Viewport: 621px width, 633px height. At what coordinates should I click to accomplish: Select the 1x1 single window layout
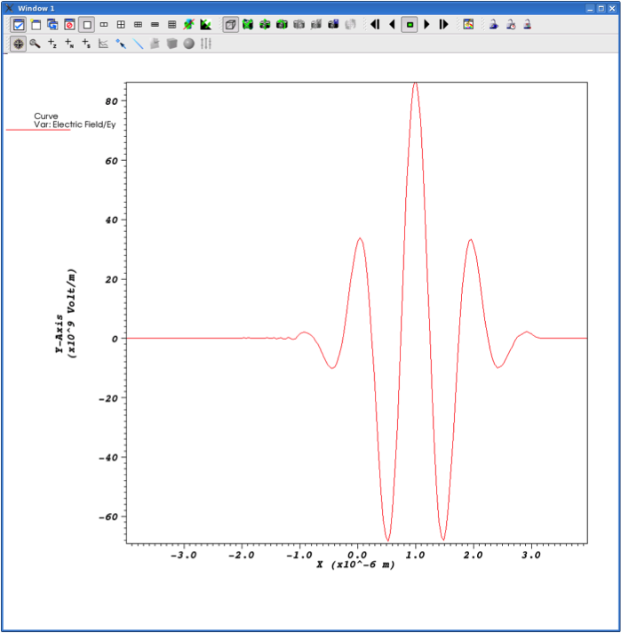tap(87, 25)
